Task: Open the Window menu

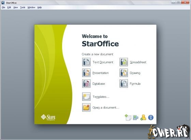Action: click(31, 7)
